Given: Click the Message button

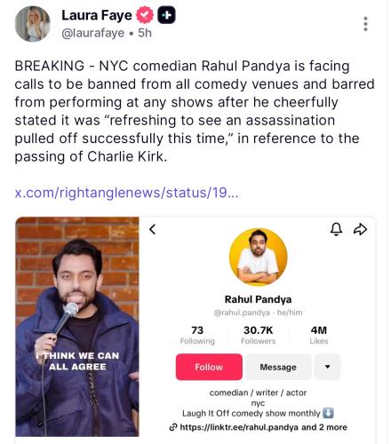Looking at the screenshot, I should point(278,367).
